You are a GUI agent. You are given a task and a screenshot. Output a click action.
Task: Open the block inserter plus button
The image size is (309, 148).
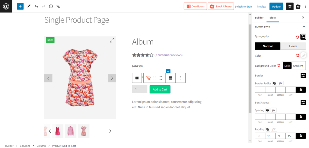(20, 6)
